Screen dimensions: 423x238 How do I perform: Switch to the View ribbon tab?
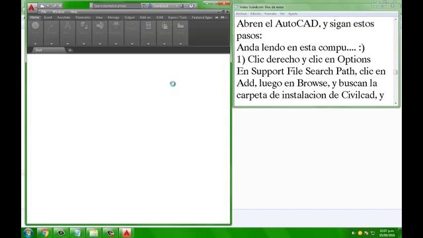[x=99, y=17]
